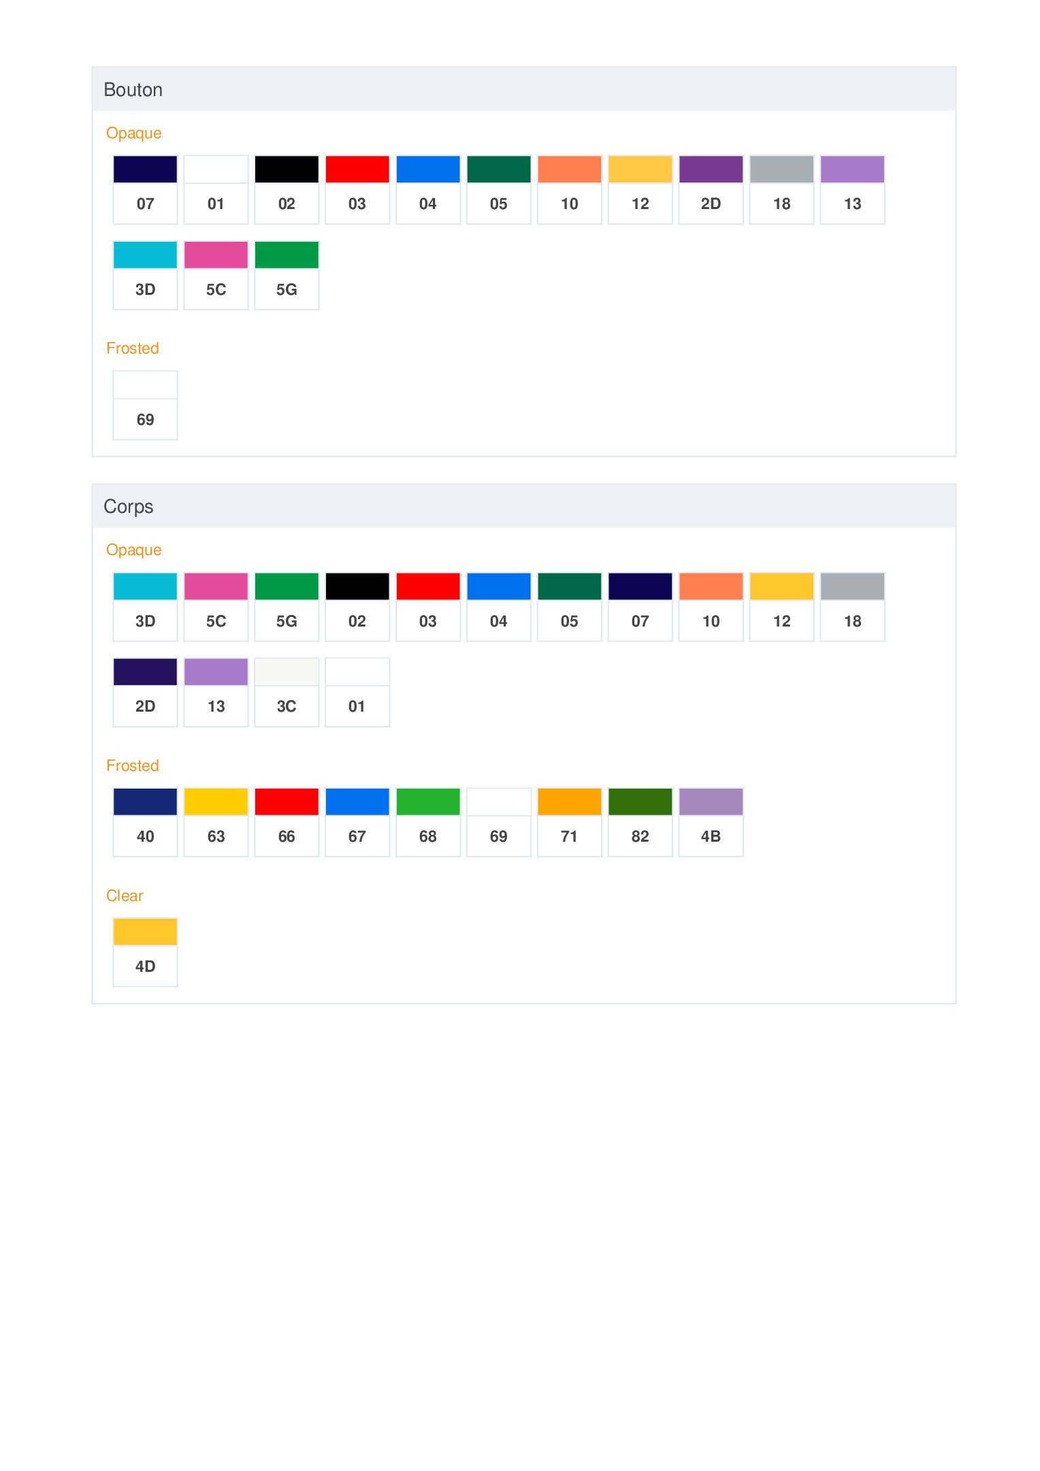Choose cyan swatch 3D in Corps Opaque
The height and width of the screenshot is (1471, 1040).
coord(145,607)
